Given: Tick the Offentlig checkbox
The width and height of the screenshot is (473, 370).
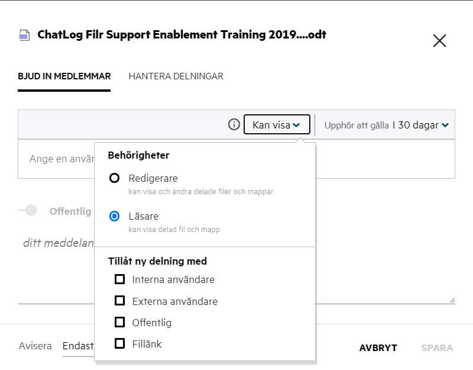Looking at the screenshot, I should pyautogui.click(x=119, y=322).
